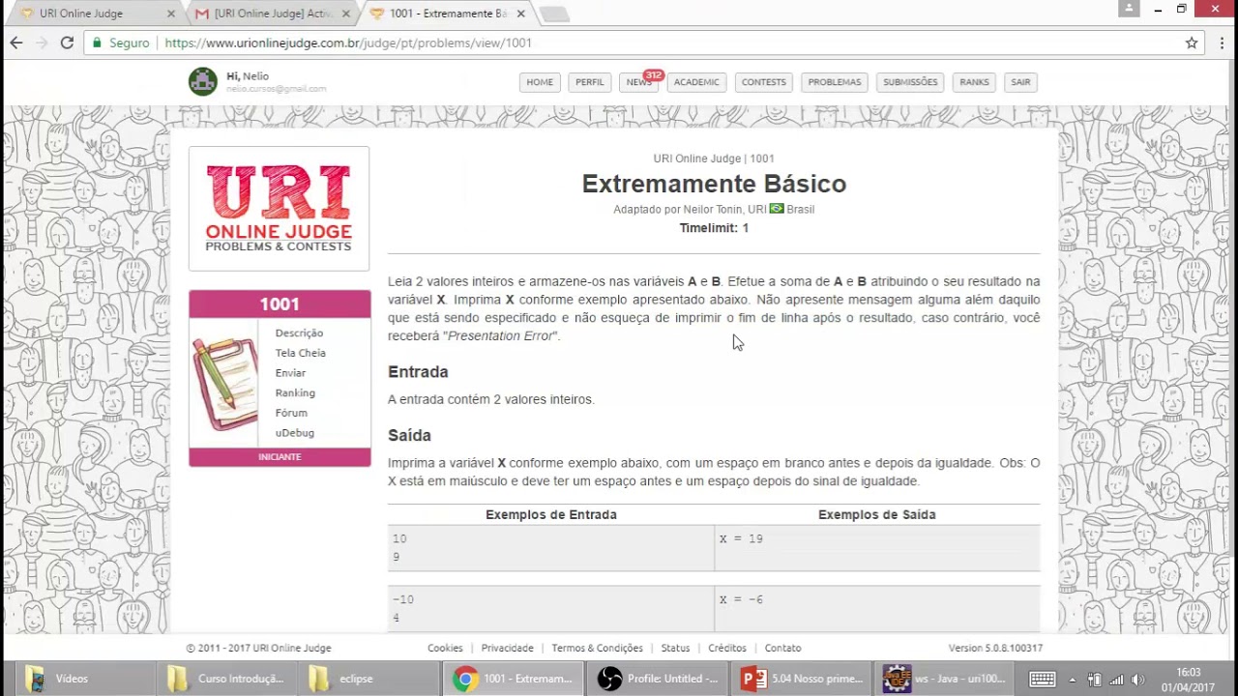Open Tela Cheia full screen link
This screenshot has height=696, width=1238.
(x=300, y=353)
